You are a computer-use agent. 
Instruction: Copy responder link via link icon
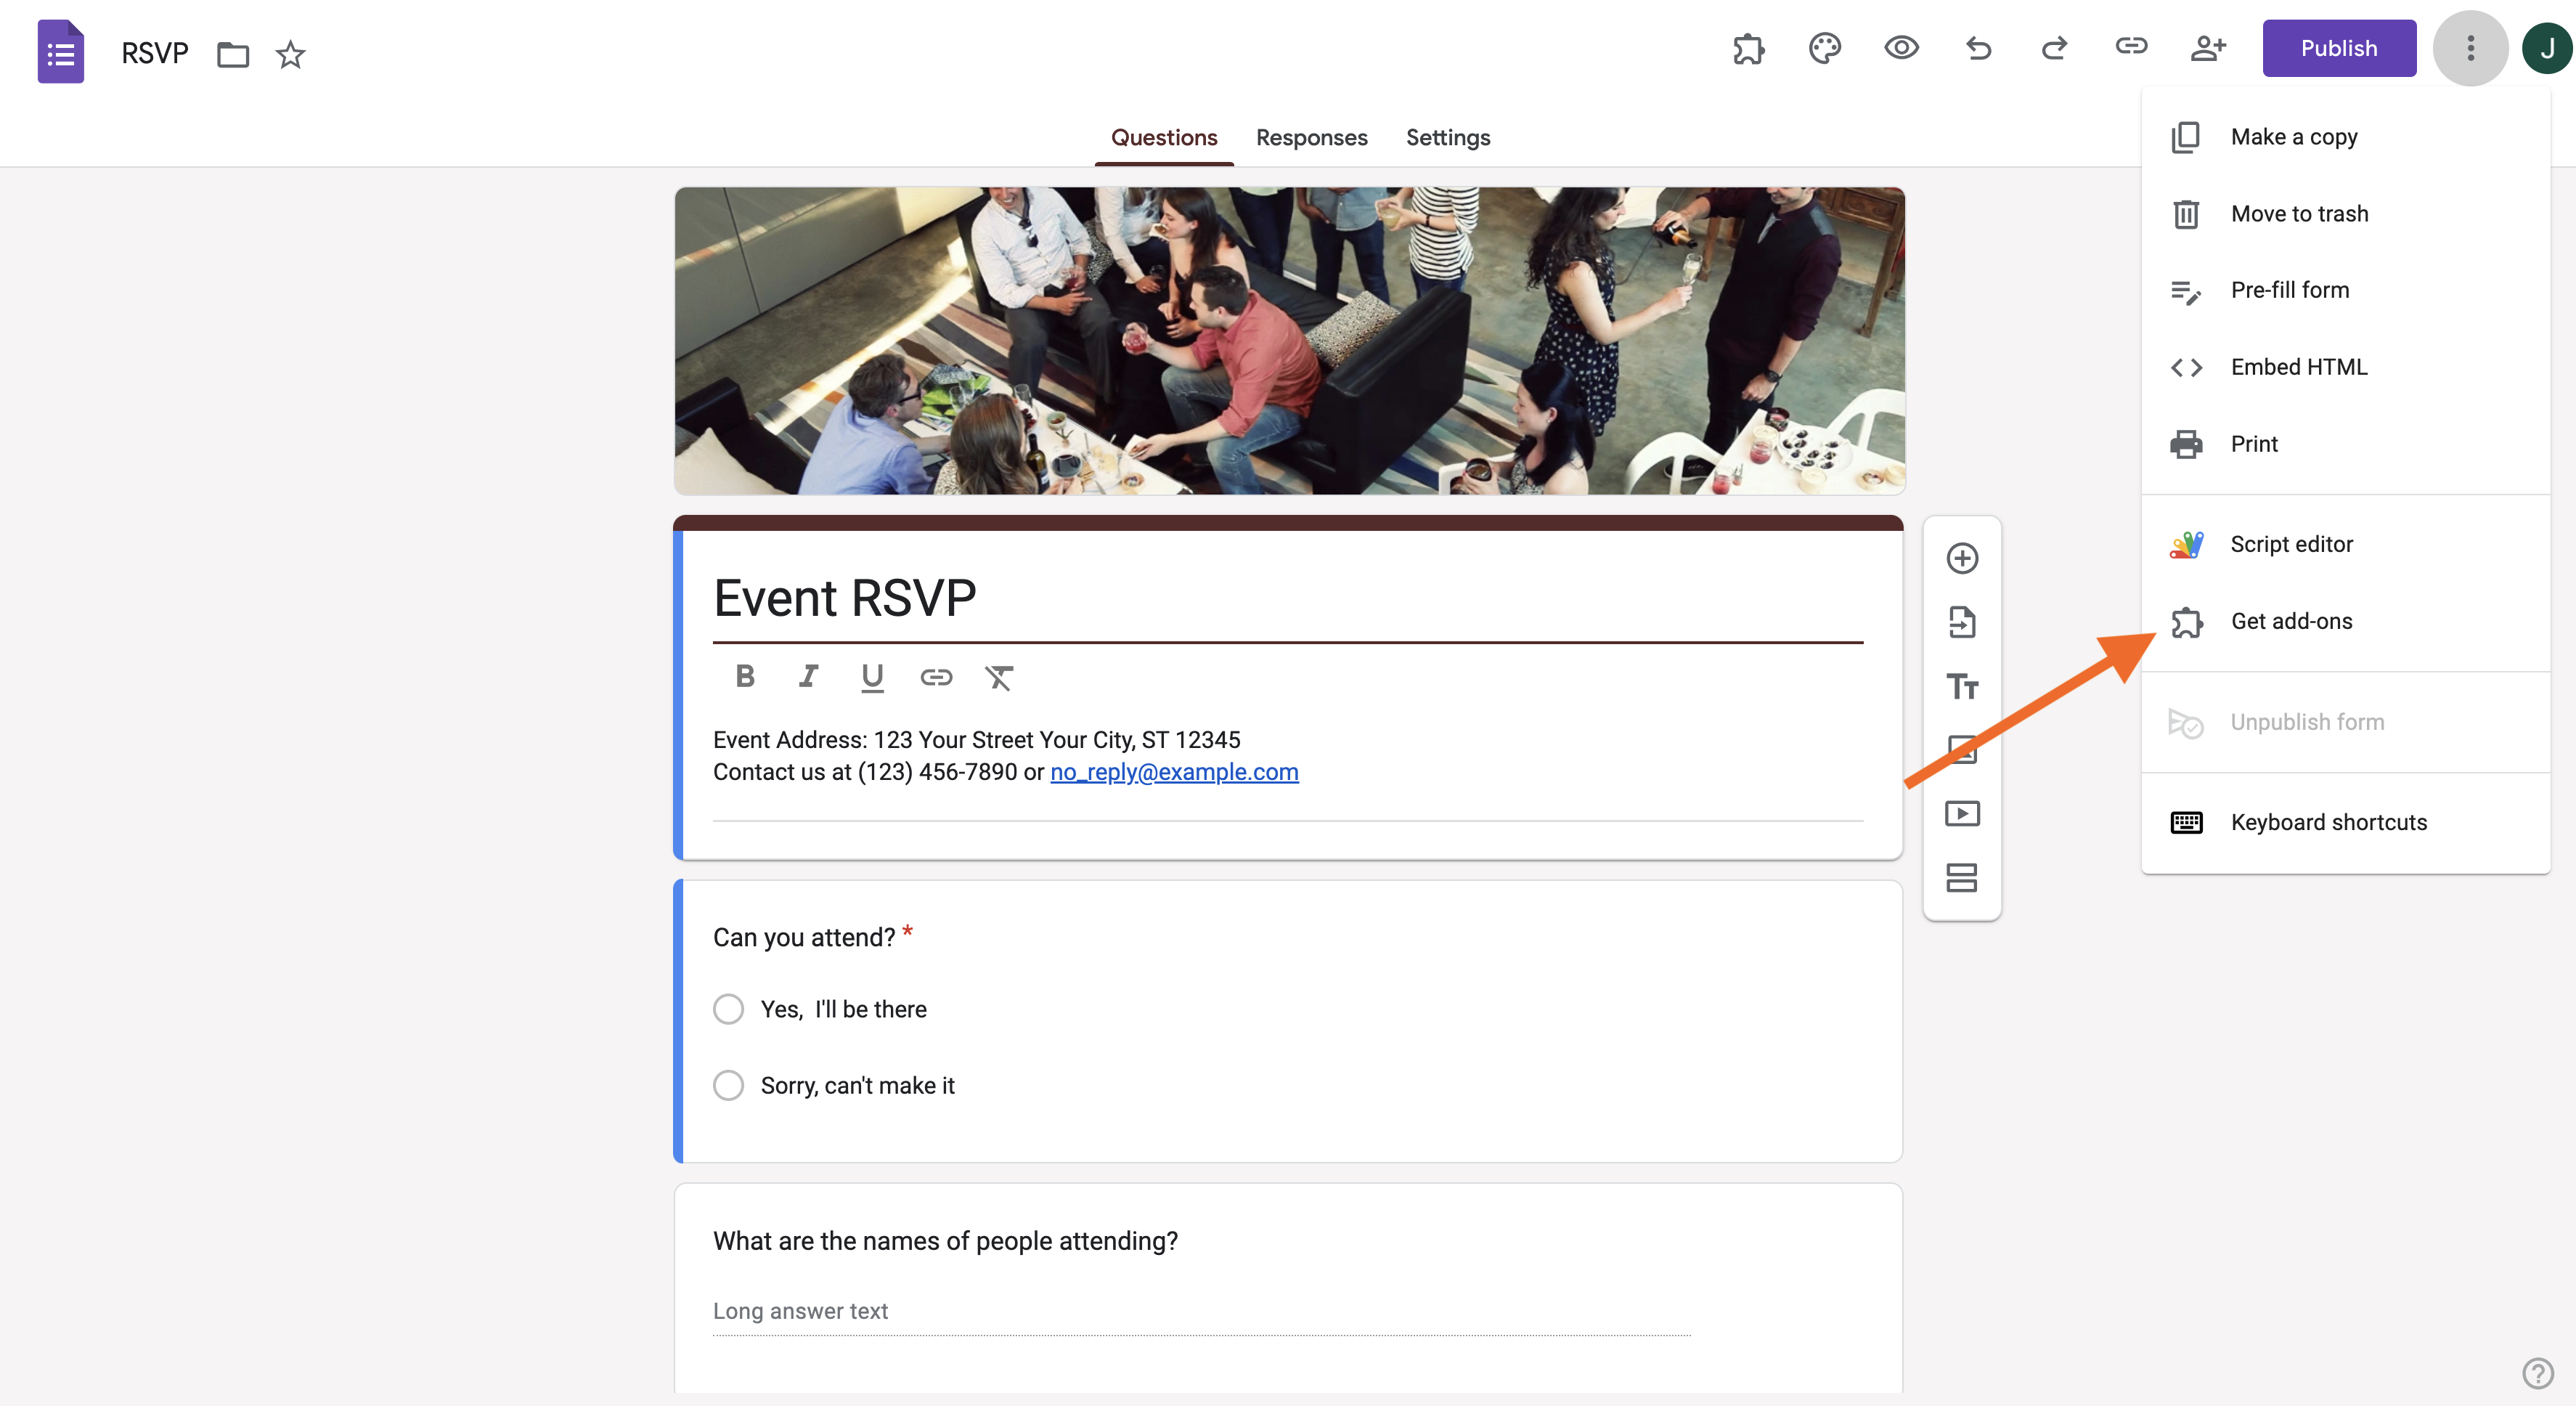2131,47
